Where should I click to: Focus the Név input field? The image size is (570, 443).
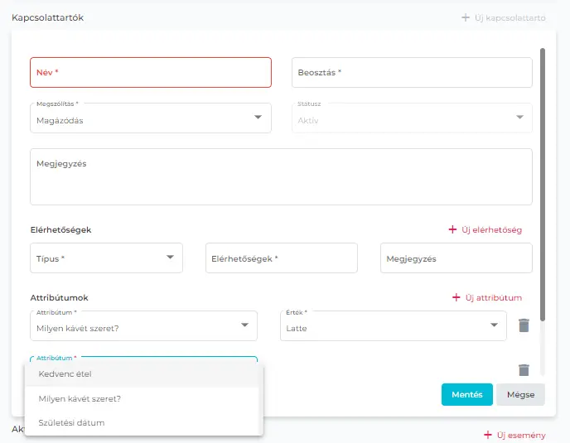pos(151,72)
